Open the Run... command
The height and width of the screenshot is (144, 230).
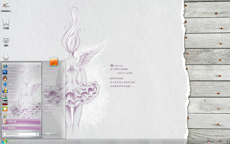coord(46,116)
